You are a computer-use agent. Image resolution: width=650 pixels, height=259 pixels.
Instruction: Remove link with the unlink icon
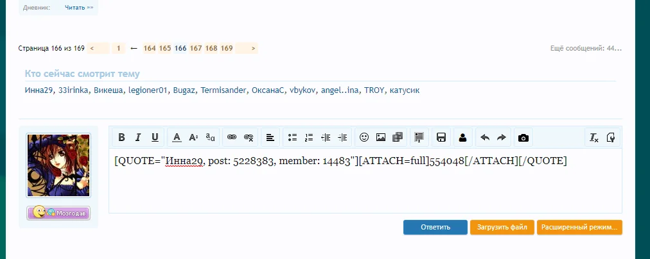click(x=249, y=137)
